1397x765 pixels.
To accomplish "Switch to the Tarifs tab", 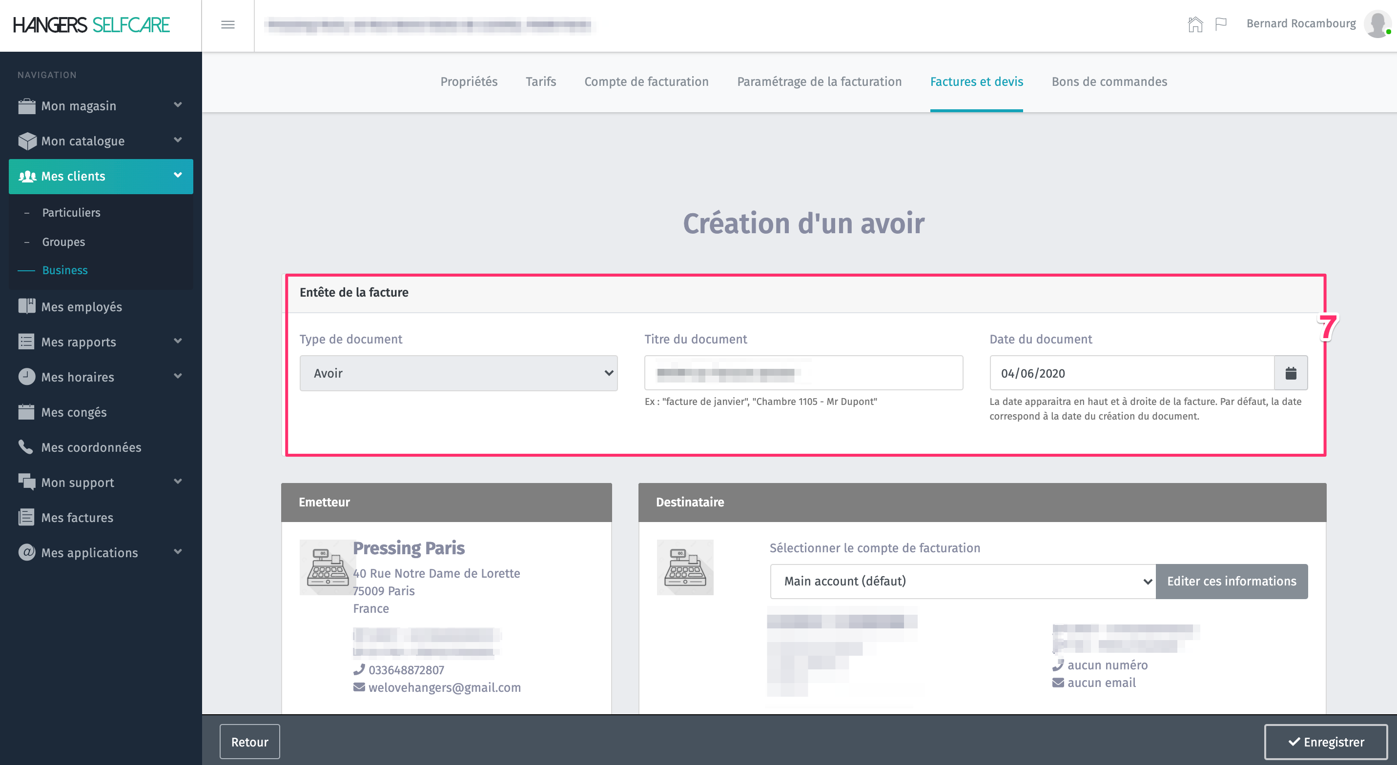I will (540, 81).
